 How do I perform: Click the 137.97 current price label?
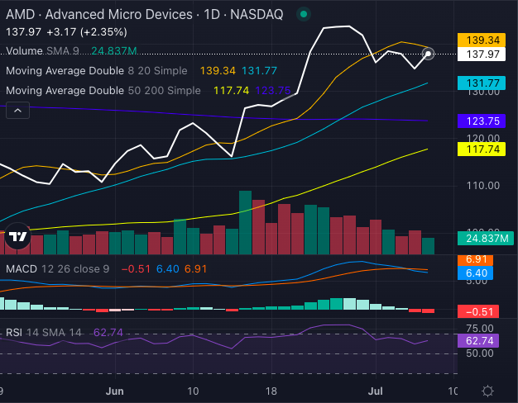(482, 54)
